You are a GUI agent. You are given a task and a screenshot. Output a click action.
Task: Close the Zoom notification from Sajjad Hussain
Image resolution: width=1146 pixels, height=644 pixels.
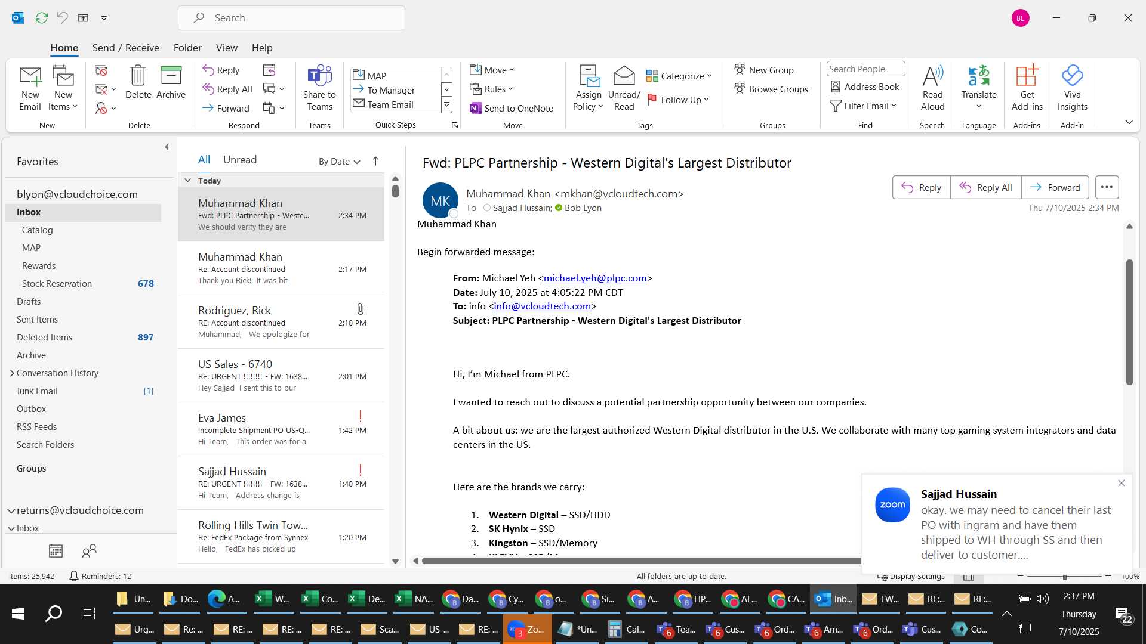tap(1121, 483)
